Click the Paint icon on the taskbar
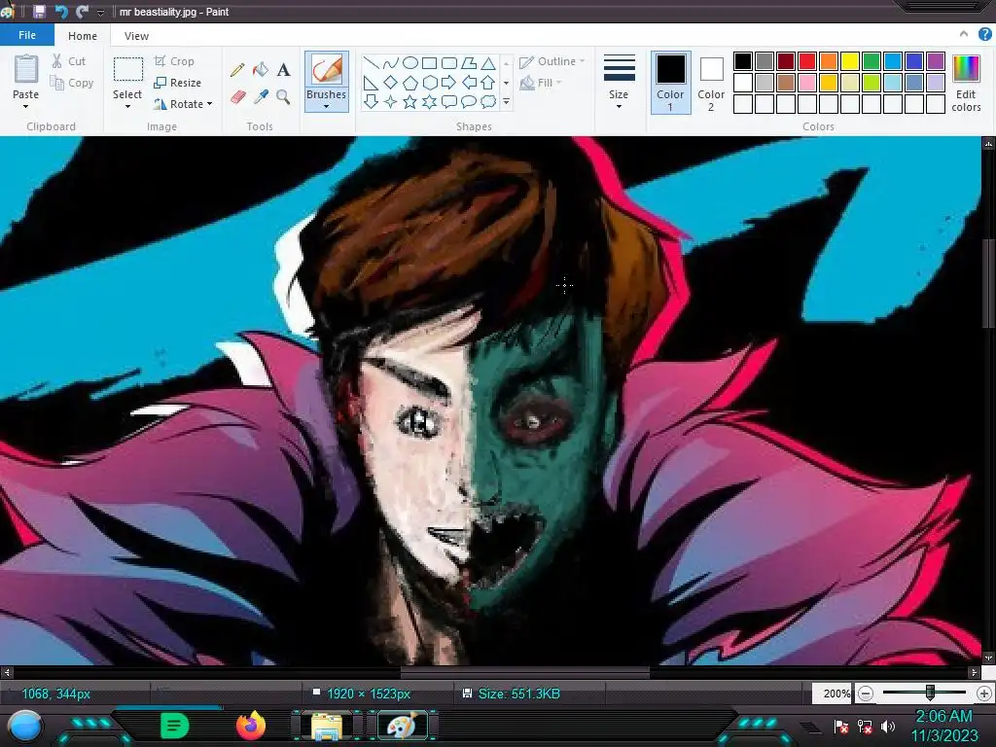 point(403,726)
